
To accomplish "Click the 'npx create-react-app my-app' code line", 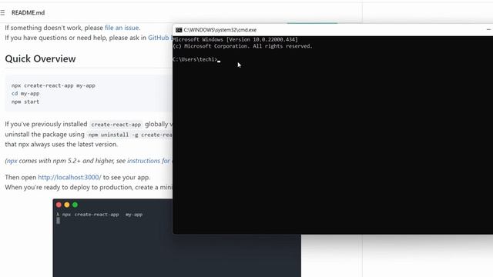I will tap(53, 85).
